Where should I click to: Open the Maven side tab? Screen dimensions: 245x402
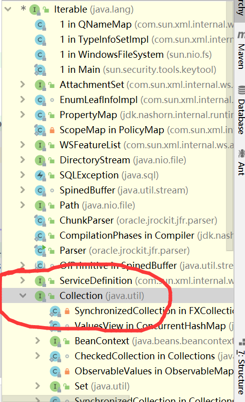[241, 50]
